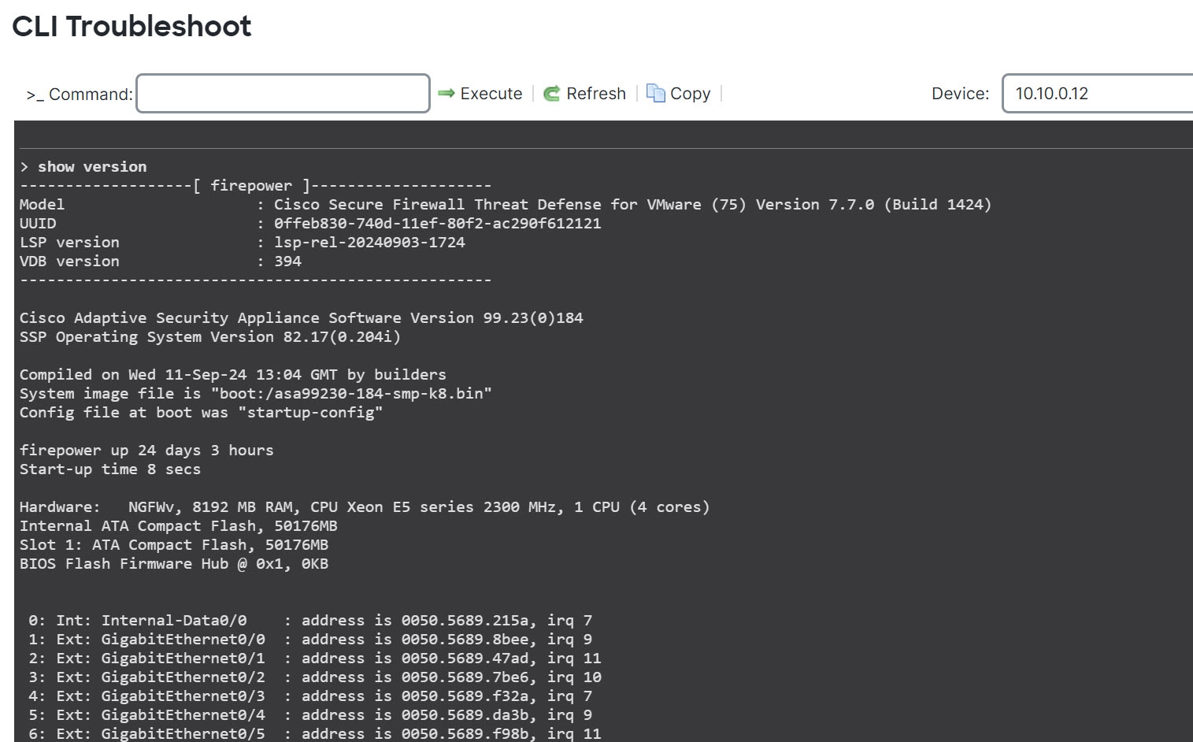Open the Device selector showing 10.10.0.12
Image resolution: width=1193 pixels, height=742 pixels.
coord(1098,93)
